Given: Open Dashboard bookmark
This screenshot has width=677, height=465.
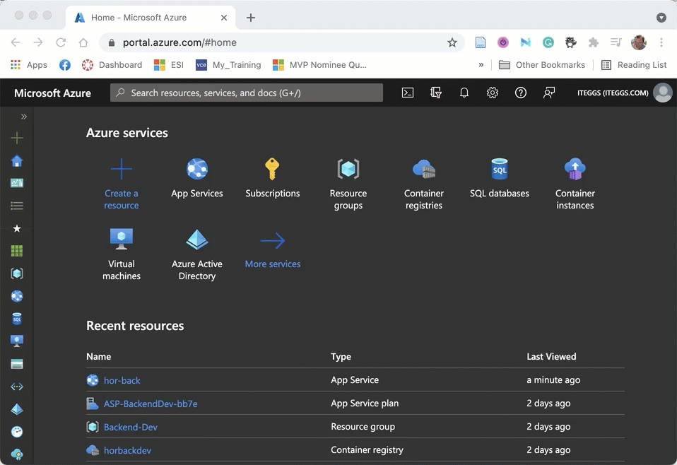Looking at the screenshot, I should tap(112, 65).
